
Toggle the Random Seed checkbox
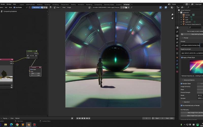[181, 84]
